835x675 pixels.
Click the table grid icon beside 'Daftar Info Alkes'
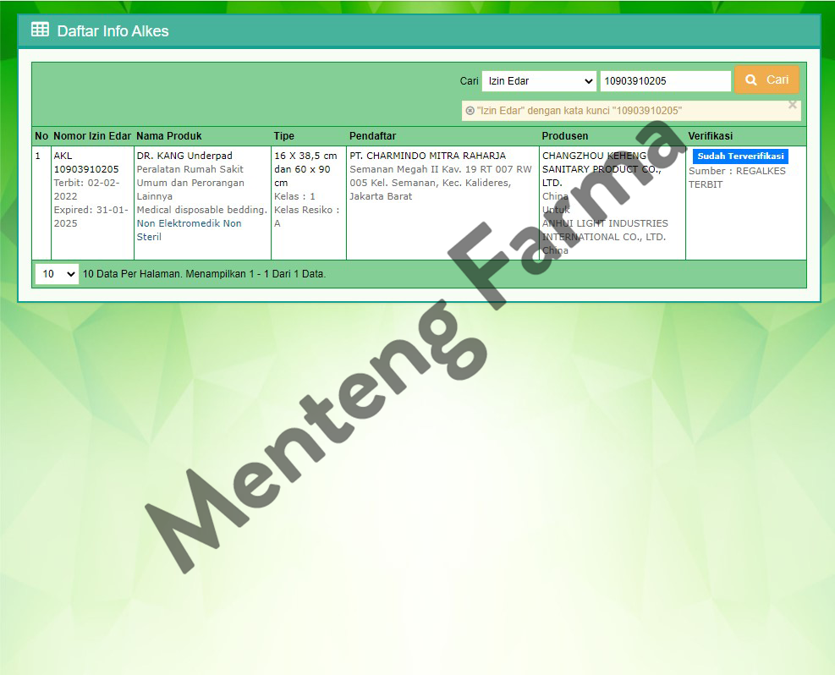tap(39, 30)
